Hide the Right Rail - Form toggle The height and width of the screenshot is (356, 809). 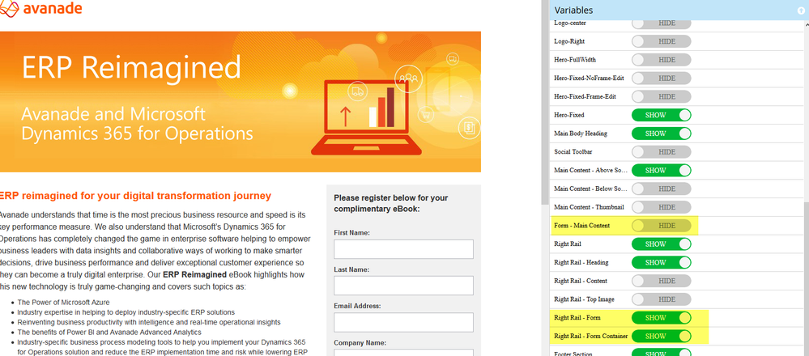pos(661,318)
